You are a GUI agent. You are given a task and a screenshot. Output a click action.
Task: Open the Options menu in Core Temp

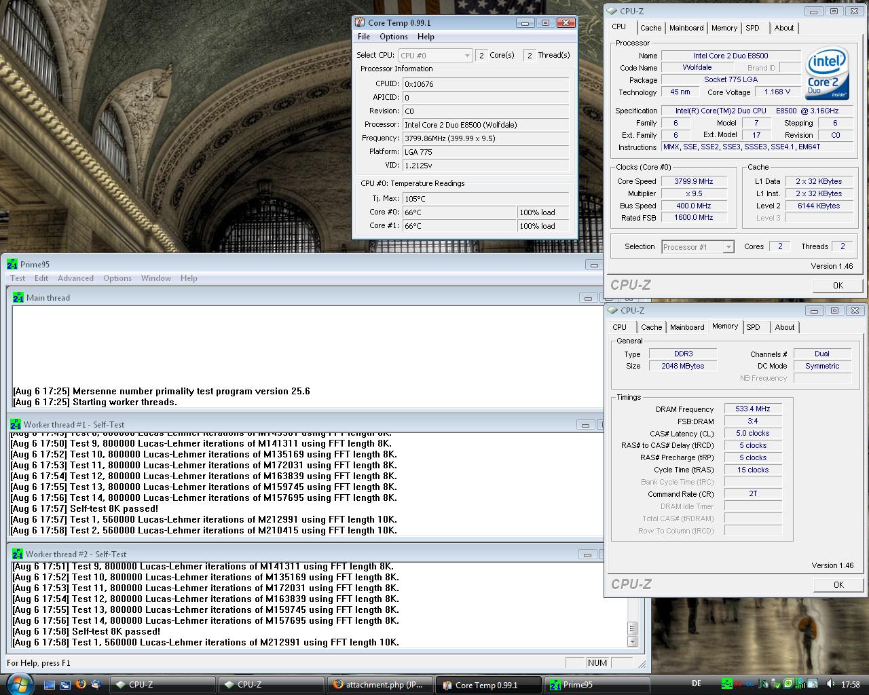(394, 37)
